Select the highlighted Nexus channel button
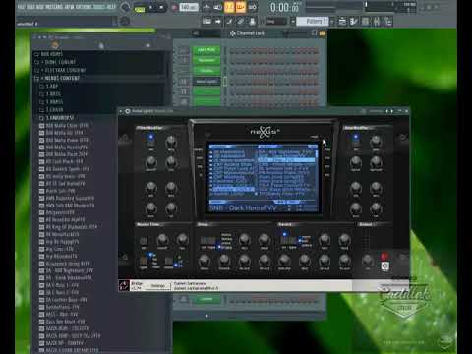This screenshot has height=354, width=472. tap(206, 81)
